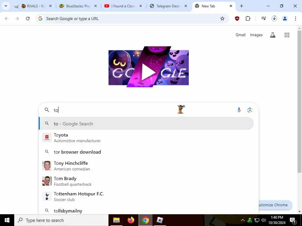Select the Tony Hinchcliffe suggestion
The height and width of the screenshot is (226, 302).
146,166
